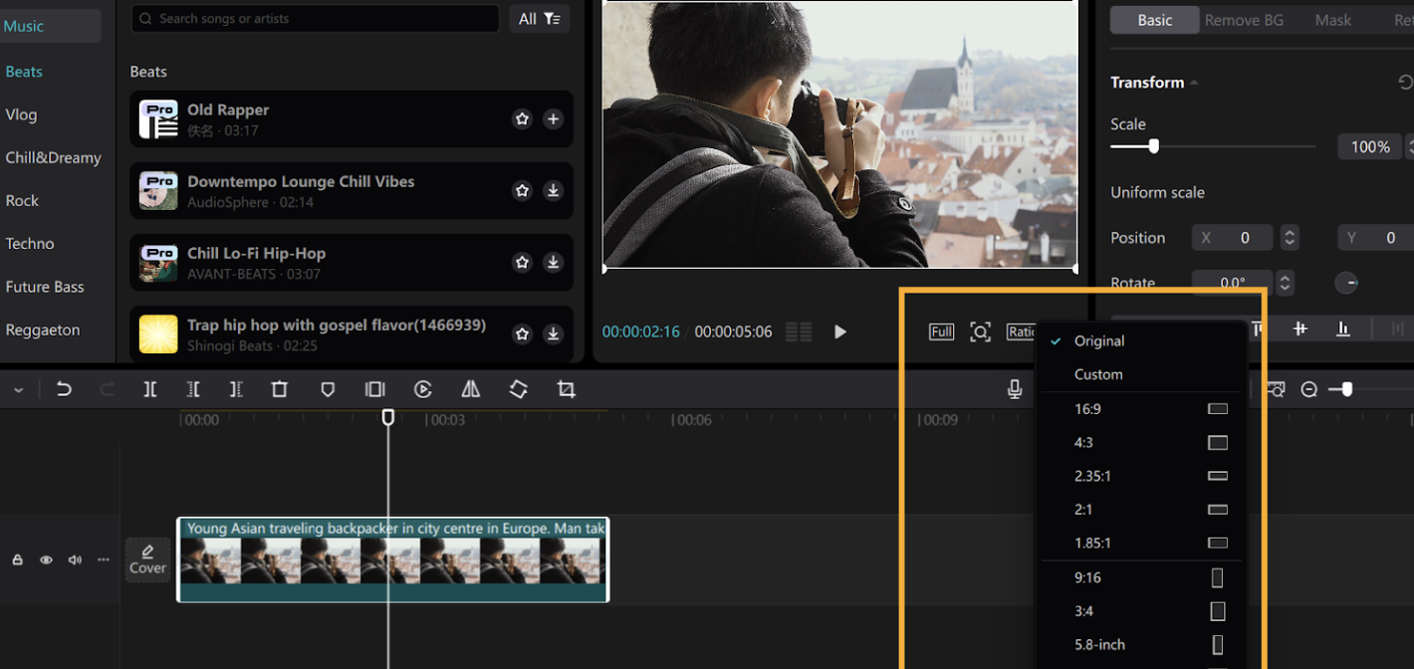Switch to the Mask tab
1414x669 pixels.
pyautogui.click(x=1332, y=19)
